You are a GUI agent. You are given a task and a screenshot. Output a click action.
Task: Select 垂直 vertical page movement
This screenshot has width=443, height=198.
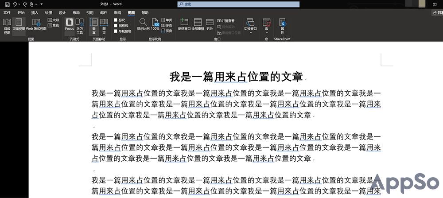tap(94, 26)
